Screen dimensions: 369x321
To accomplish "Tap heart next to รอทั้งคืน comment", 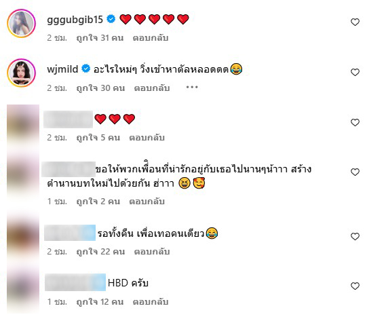I will point(355,236).
